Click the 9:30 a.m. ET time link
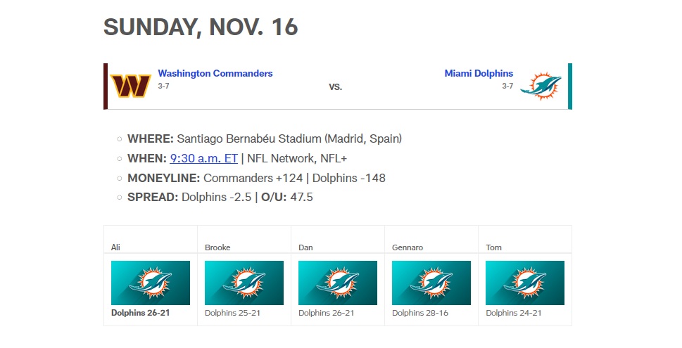 [x=204, y=158]
